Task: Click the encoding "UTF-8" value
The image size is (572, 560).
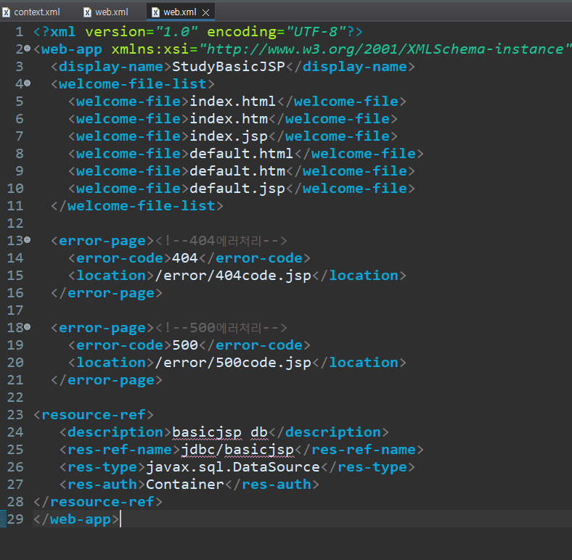Action: 316,32
